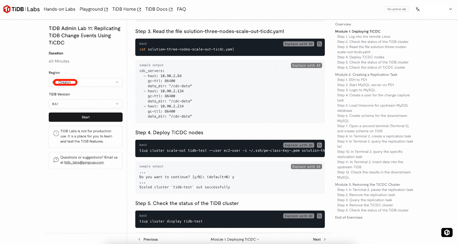Jump to Step 4. Deploy TiCDC nodes in outline

(361, 57)
